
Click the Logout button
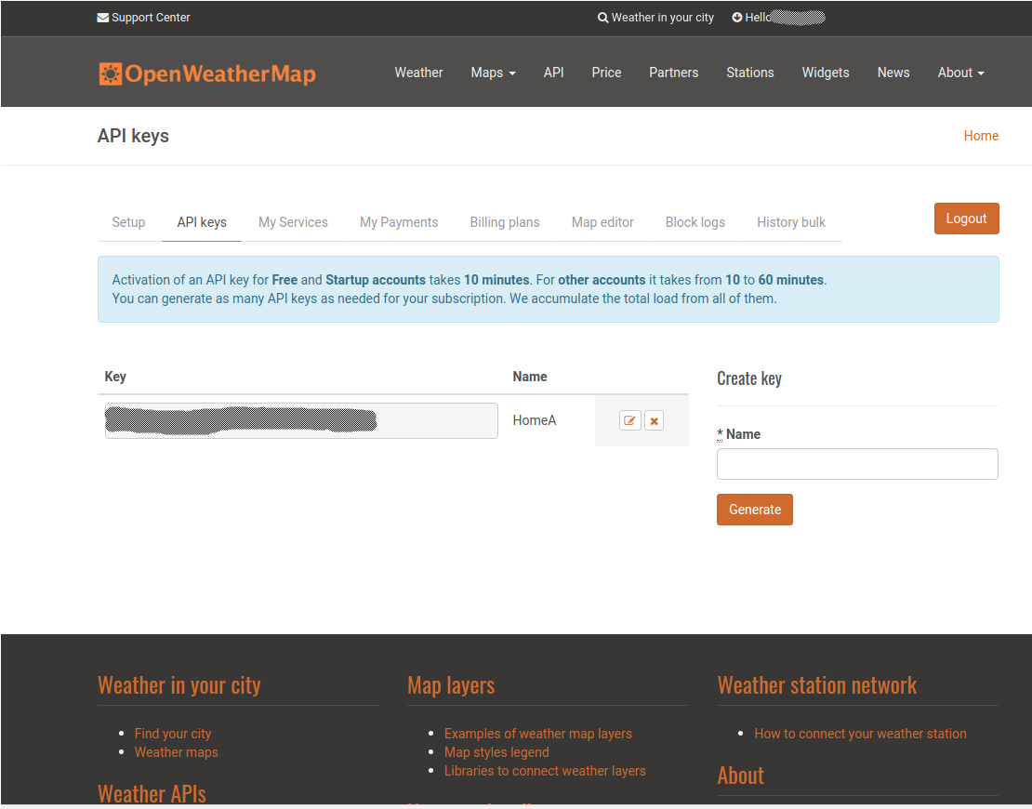point(966,219)
